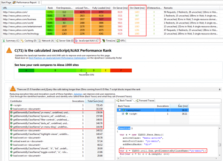The height and width of the screenshot is (161, 223).
Task: Click the function keyword in code viewer
Action: pyautogui.click(x=124, y=128)
